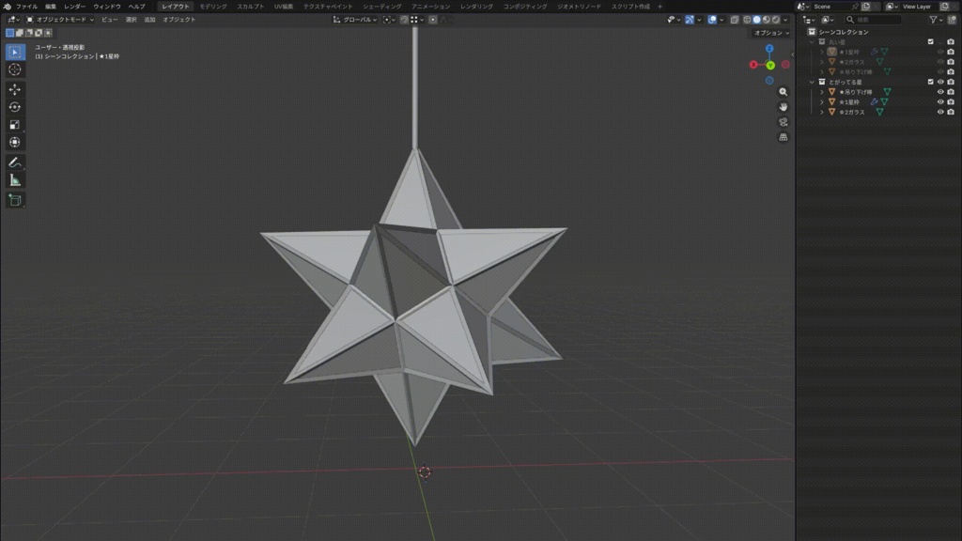Image resolution: width=962 pixels, height=541 pixels.
Task: Toggle the camera view gizmo in the viewport
Action: pyautogui.click(x=784, y=121)
